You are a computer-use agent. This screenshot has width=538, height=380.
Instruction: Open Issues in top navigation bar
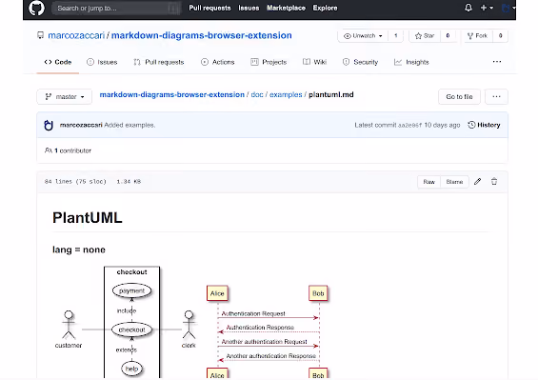pos(249,8)
